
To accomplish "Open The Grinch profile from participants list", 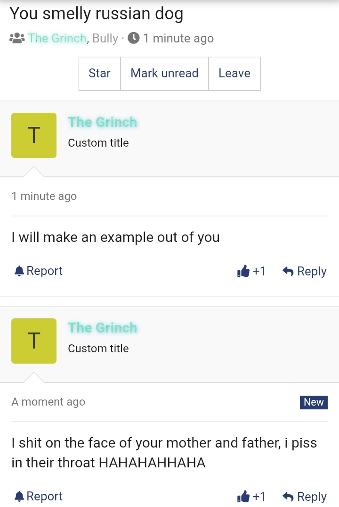I will point(57,38).
